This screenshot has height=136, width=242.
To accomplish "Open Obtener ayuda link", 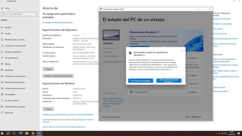I will (219, 87).
